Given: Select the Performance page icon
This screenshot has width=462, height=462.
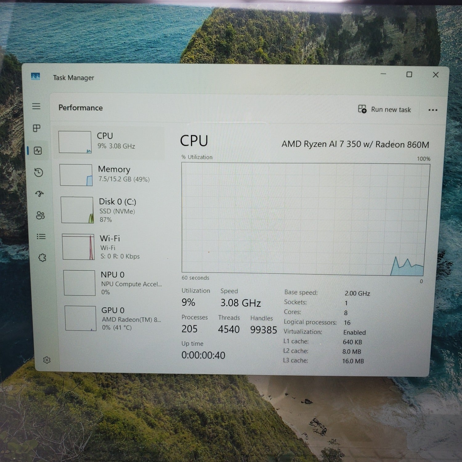Looking at the screenshot, I should 38,151.
